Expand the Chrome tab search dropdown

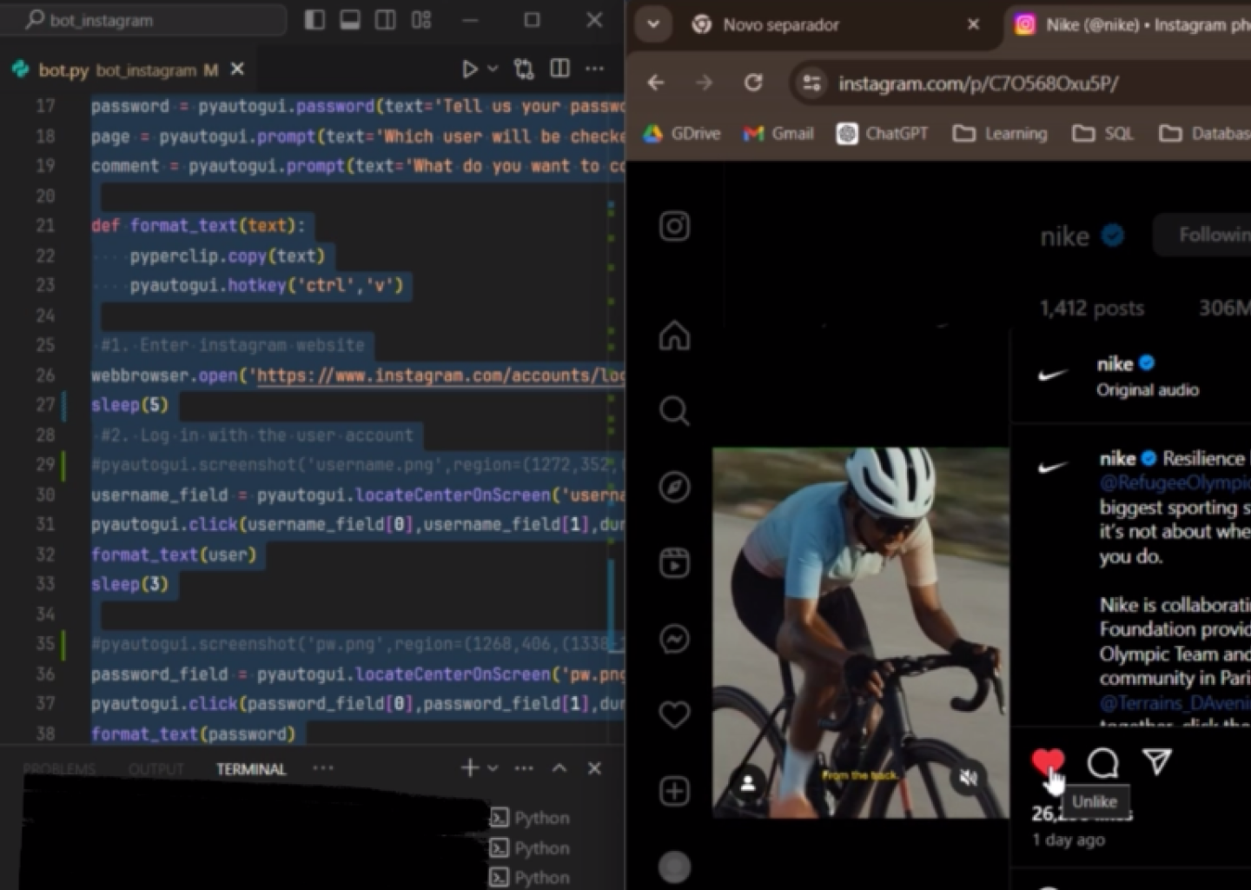[x=653, y=24]
